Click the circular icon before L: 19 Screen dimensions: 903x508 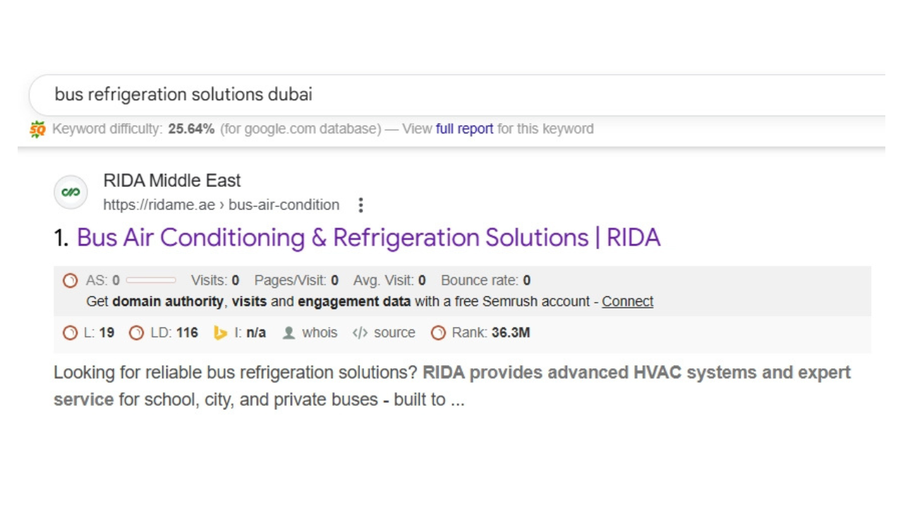70,333
